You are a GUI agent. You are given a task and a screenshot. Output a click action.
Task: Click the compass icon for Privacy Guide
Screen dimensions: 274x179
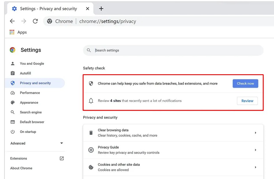click(x=91, y=150)
